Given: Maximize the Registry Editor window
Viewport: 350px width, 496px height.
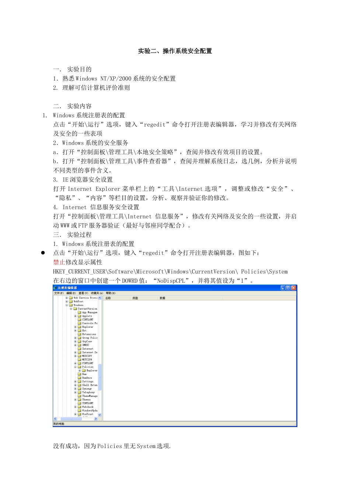Looking at the screenshot, I should (x=288, y=288).
